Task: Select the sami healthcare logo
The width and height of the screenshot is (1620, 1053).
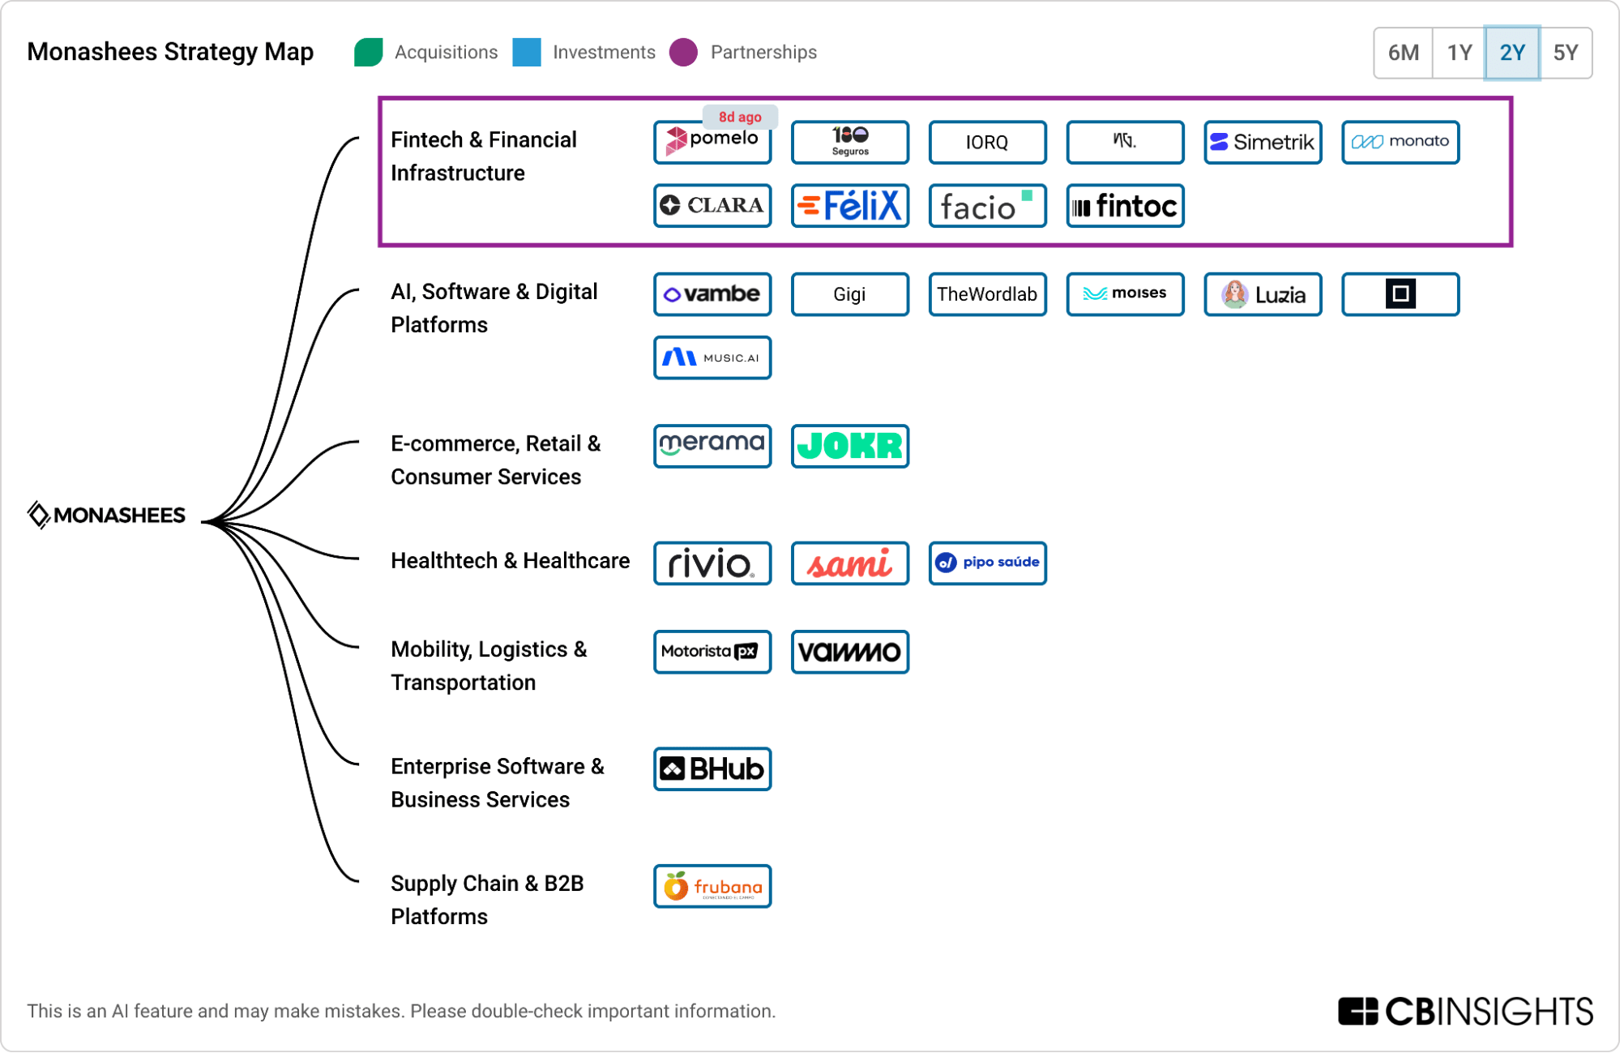Action: (849, 563)
